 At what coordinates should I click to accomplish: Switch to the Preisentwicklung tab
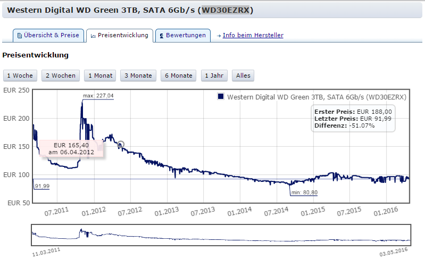120,36
